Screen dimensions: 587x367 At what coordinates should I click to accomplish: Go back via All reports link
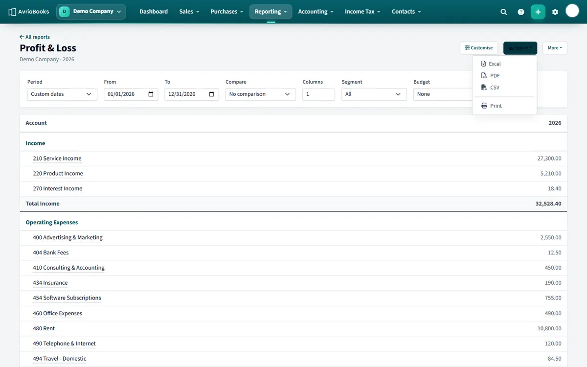coord(35,37)
